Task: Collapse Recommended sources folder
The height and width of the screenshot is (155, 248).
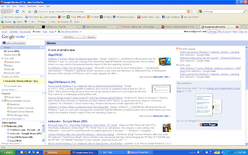Action: [x=2, y=101]
